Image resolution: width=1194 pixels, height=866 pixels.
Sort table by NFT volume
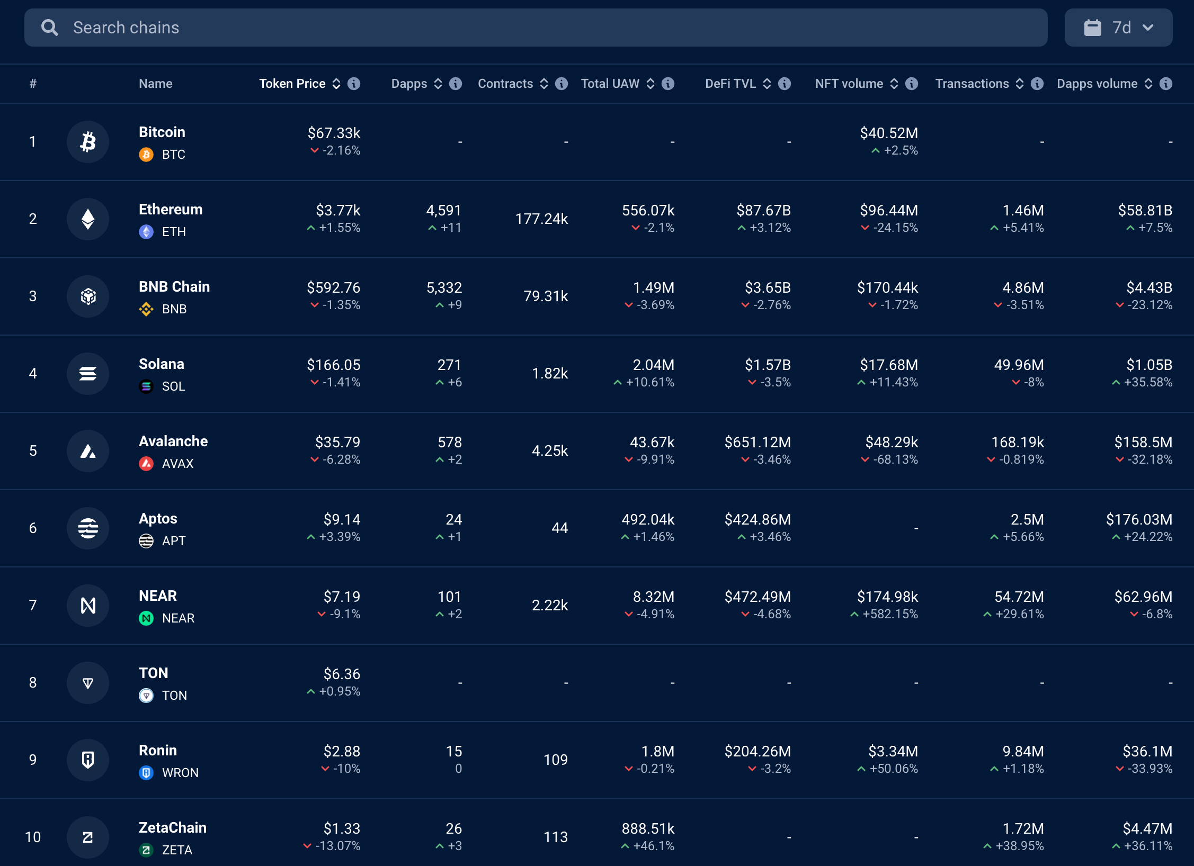click(894, 84)
